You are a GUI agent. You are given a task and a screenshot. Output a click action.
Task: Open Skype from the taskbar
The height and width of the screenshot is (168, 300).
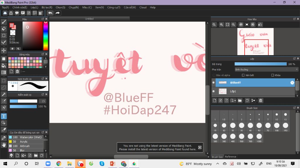coord(102,164)
